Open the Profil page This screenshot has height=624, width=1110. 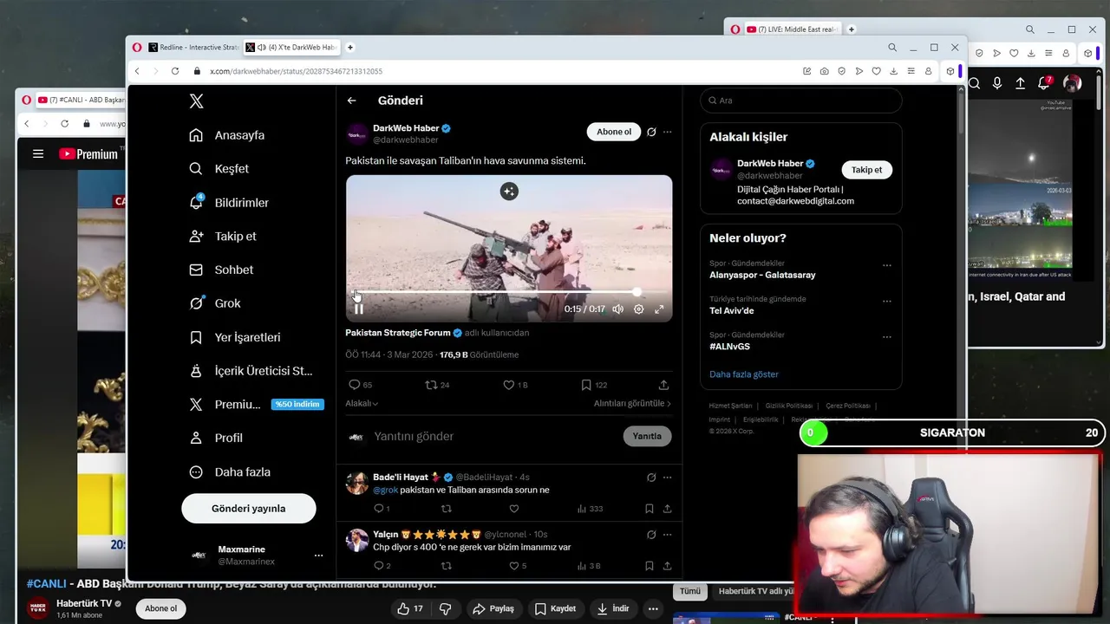tap(216, 438)
